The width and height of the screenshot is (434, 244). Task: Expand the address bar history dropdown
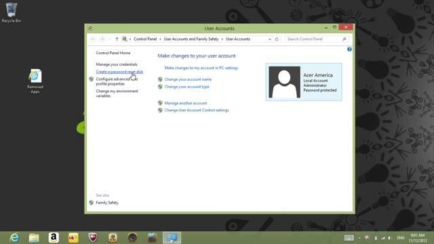tap(270, 39)
